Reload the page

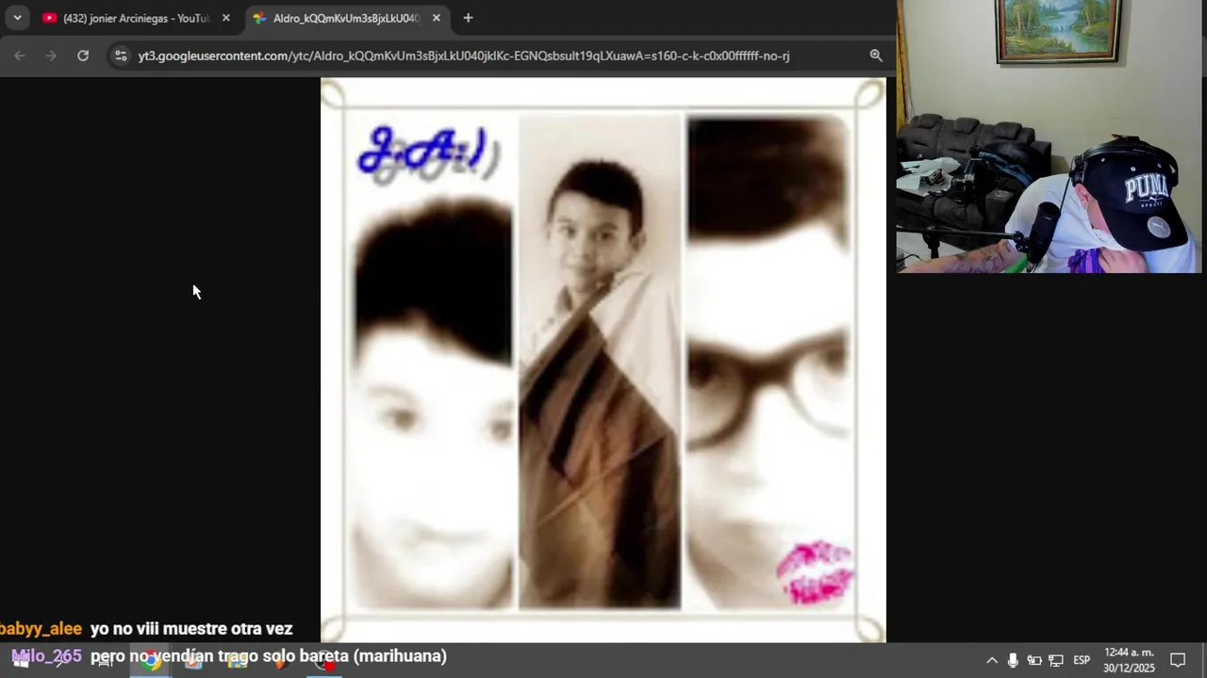[83, 56]
